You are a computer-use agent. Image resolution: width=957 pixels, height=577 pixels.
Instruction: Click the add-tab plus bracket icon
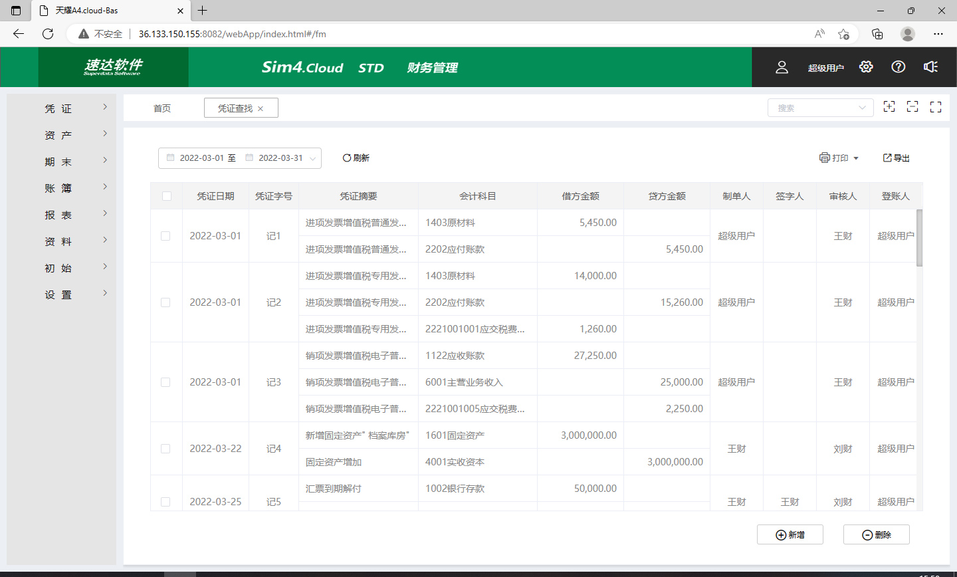pos(889,107)
